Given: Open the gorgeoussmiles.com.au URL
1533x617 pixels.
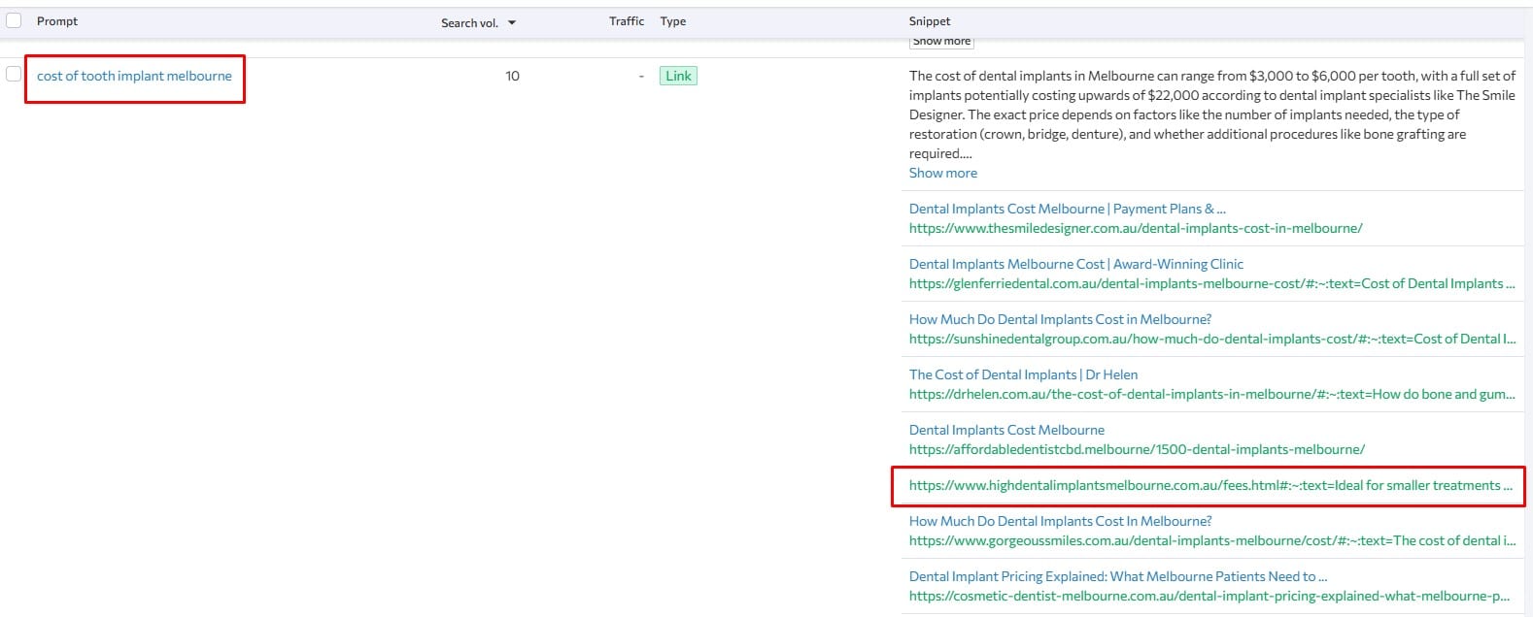Looking at the screenshot, I should pos(1211,540).
